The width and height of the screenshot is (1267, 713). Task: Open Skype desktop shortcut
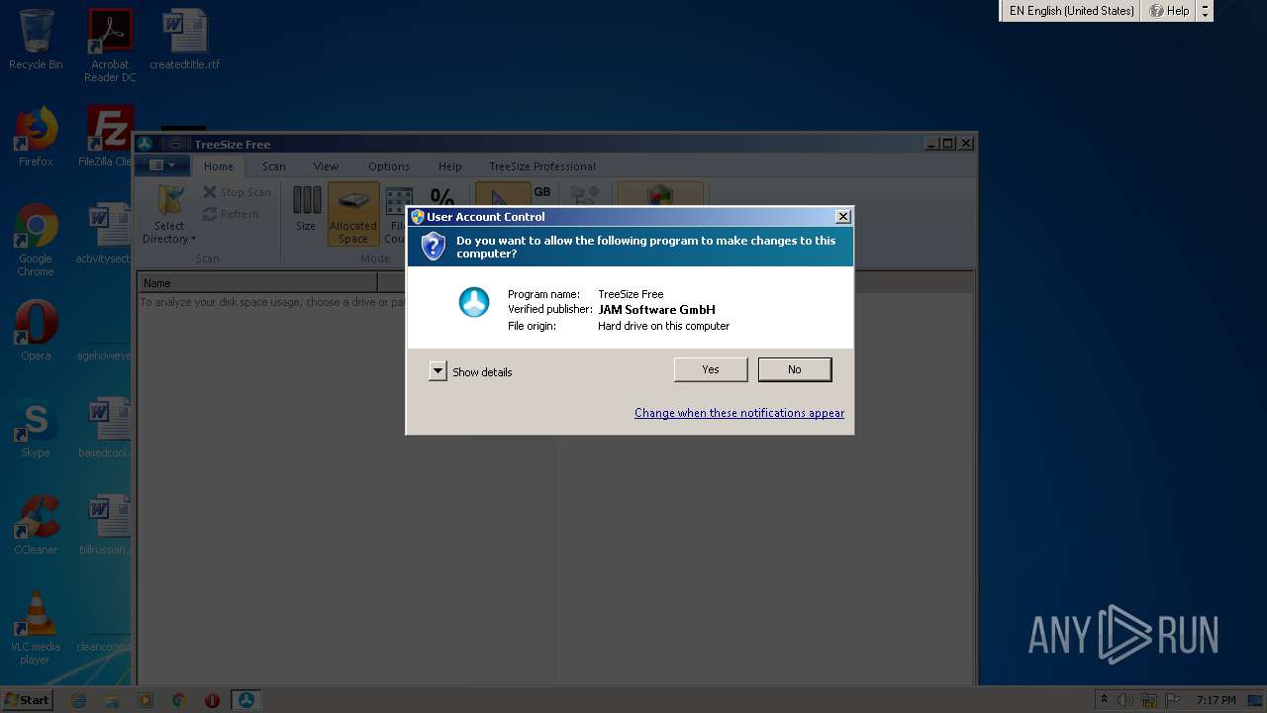36,428
